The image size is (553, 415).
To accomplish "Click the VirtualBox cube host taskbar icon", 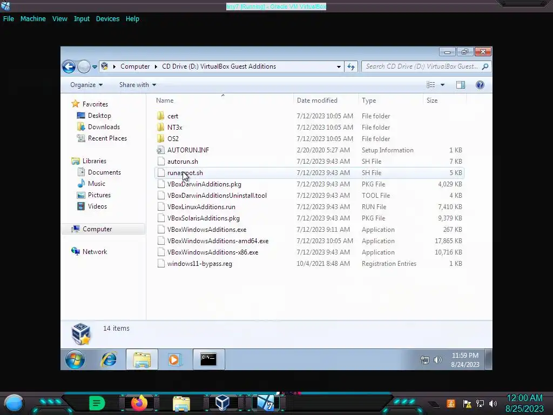I will pos(222,403).
